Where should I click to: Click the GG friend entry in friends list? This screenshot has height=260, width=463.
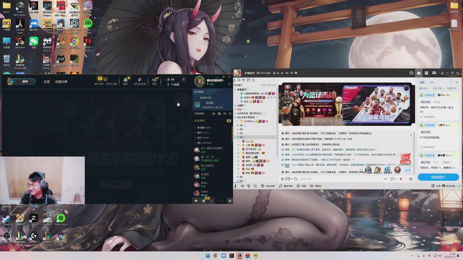[x=212, y=150]
